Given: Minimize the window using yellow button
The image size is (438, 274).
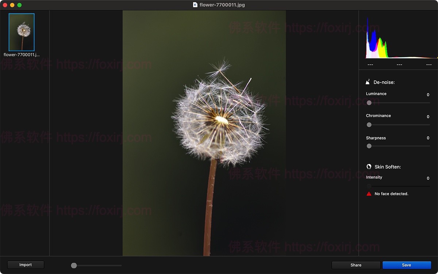Looking at the screenshot, I should [x=12, y=5].
